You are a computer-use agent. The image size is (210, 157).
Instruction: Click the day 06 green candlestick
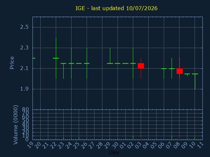pyautogui.click(x=164, y=74)
